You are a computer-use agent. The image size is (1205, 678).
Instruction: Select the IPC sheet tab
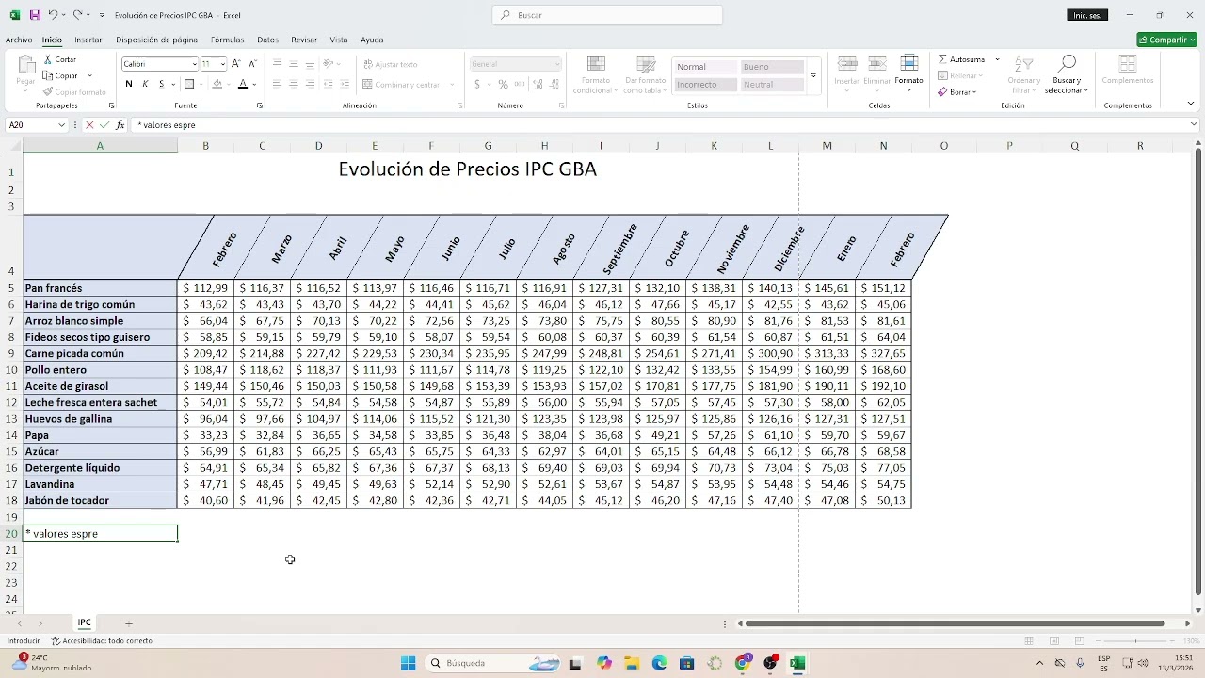click(85, 622)
